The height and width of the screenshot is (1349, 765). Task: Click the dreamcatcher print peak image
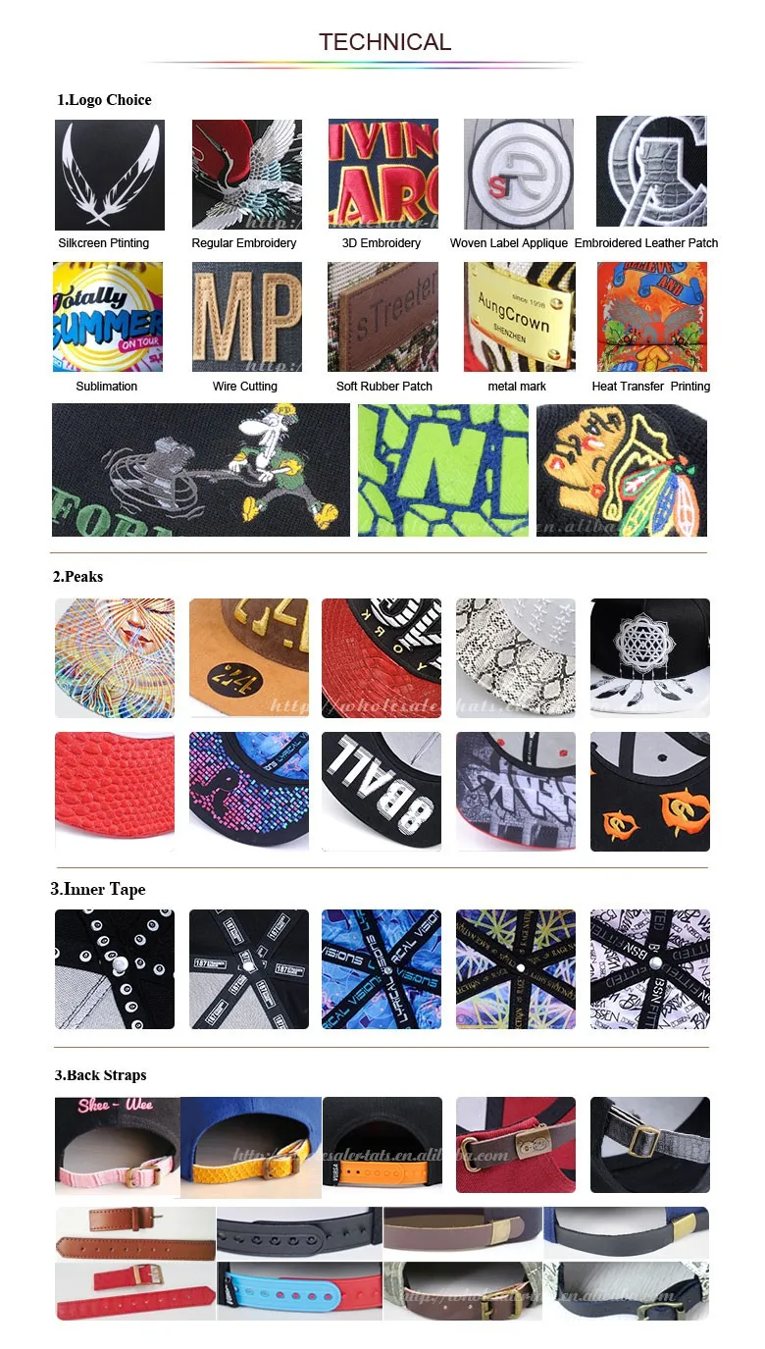coord(650,658)
